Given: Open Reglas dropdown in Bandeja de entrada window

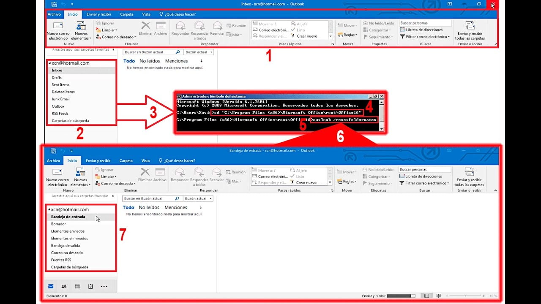Looking at the screenshot, I should click(x=347, y=182).
